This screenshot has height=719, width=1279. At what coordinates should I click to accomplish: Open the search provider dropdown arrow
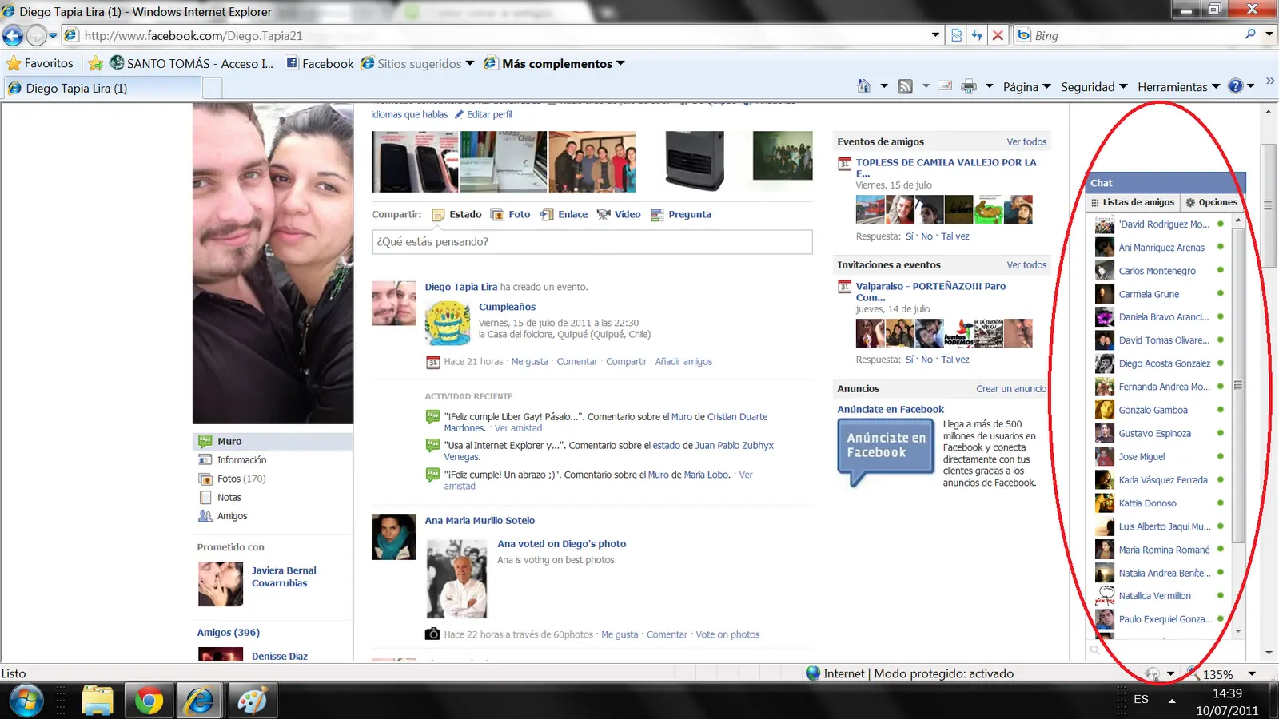[x=1269, y=34]
